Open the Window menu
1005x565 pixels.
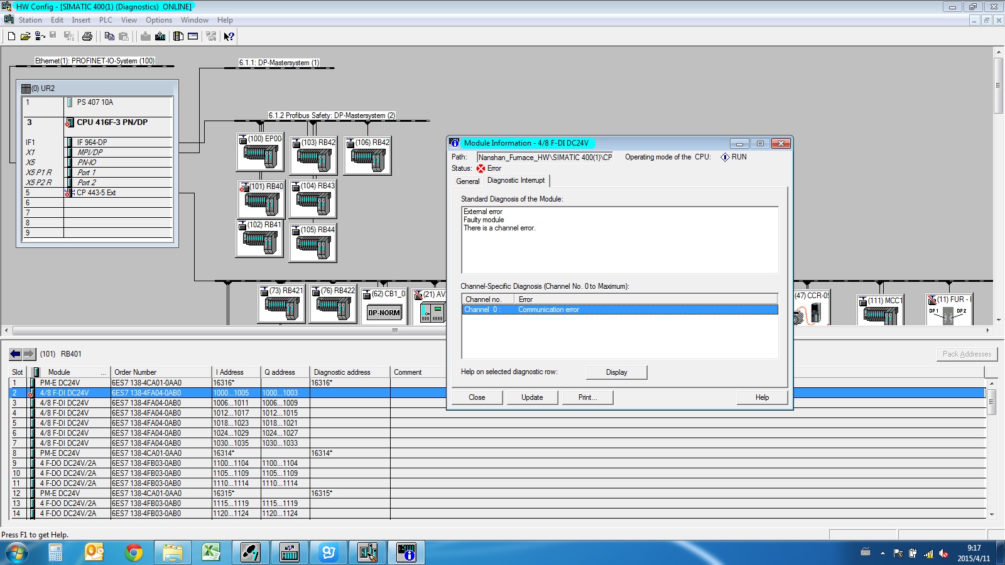click(195, 20)
